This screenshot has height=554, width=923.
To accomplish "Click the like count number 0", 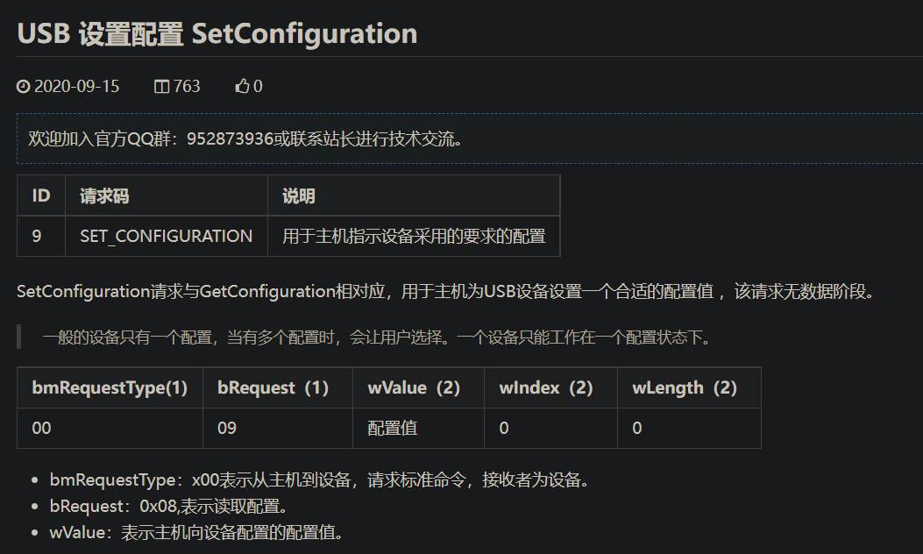I will pos(258,87).
